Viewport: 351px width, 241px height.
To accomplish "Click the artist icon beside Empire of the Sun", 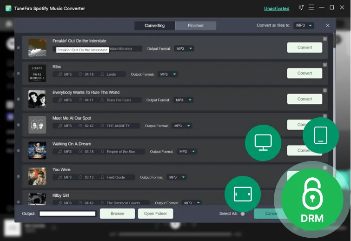I will [102, 151].
